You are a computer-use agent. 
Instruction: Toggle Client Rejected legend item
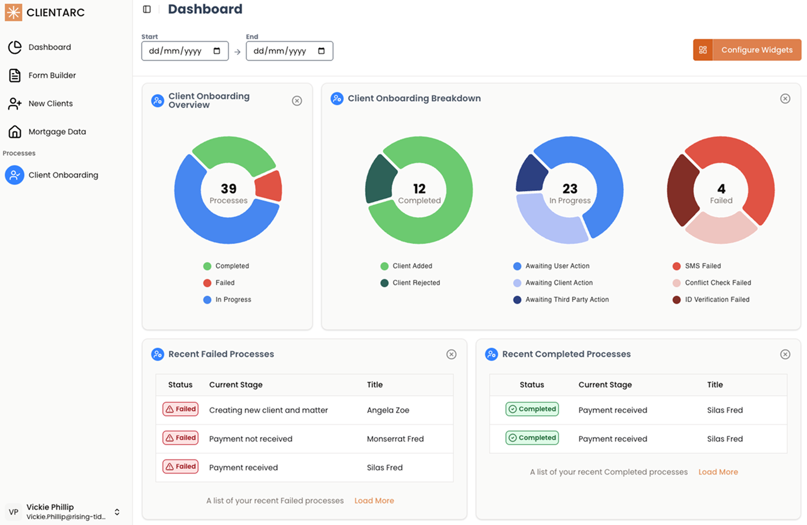point(410,283)
